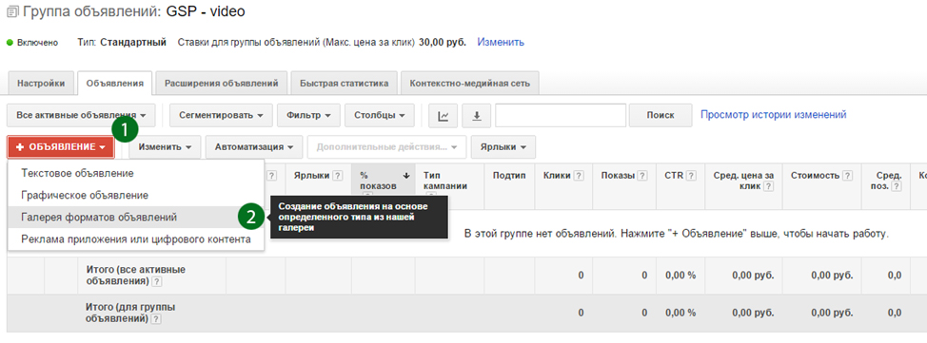
Task: Select Галерея форматов объявлений item
Action: 136,218
